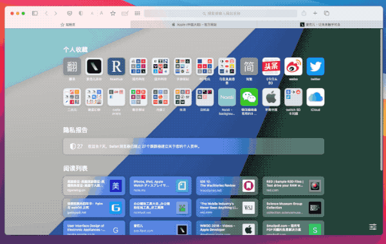Open the 翻 translate favorite
The width and height of the screenshot is (386, 244).
coord(72,66)
